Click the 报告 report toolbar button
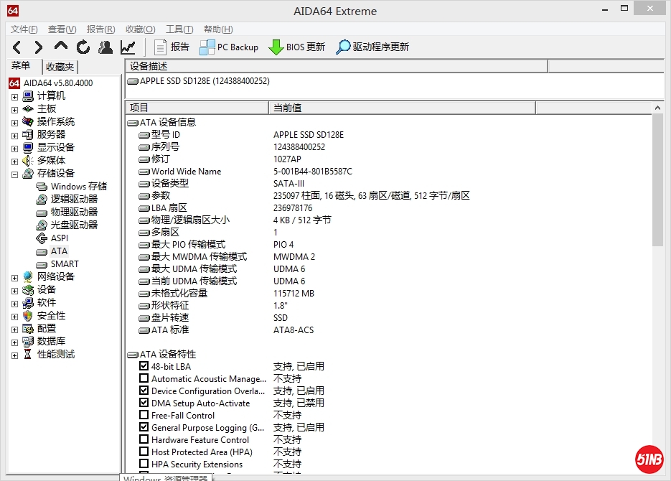Image resolution: width=671 pixels, height=481 pixels. tap(172, 47)
